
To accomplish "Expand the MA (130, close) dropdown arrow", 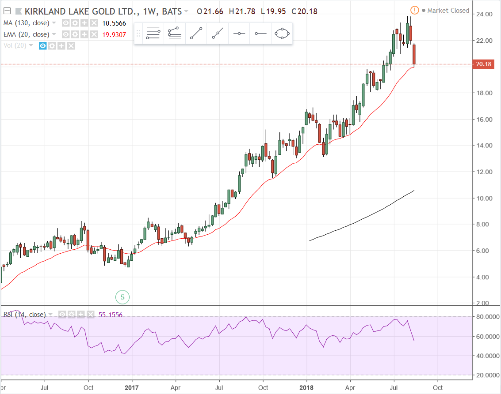I will [x=54, y=23].
